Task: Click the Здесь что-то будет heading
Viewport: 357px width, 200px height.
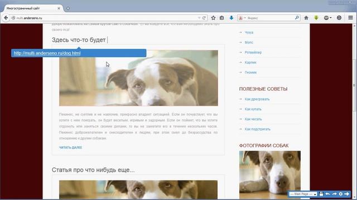Action: (x=79, y=40)
